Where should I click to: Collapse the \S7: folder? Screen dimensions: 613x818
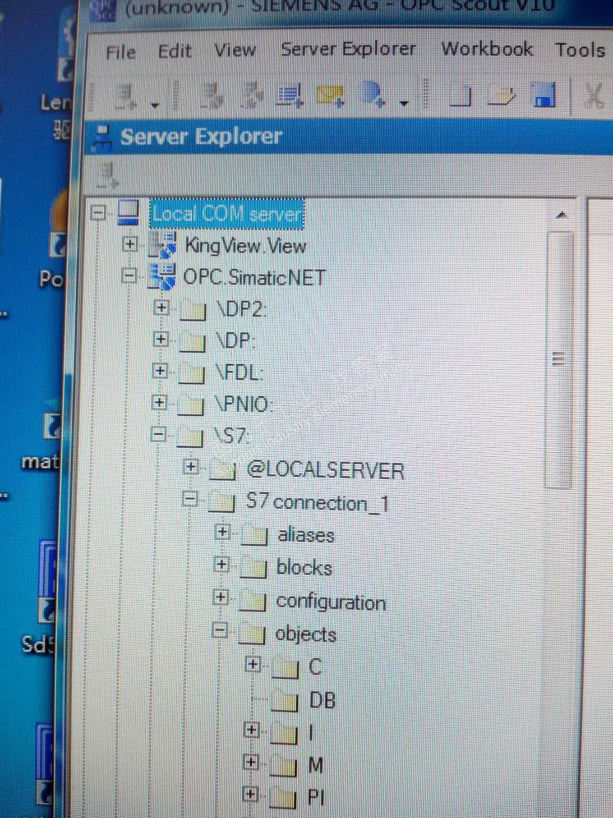point(159,435)
